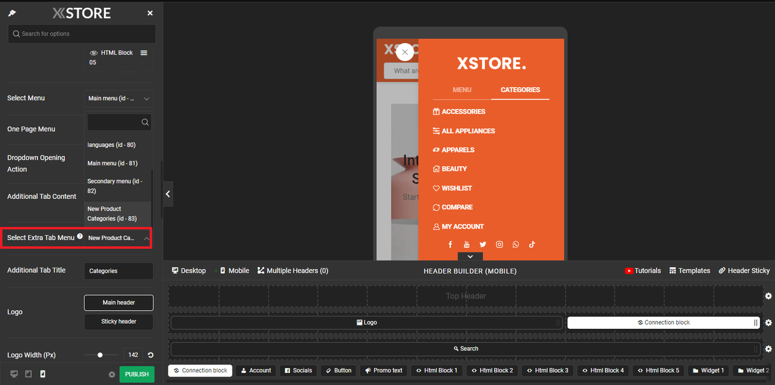775x385 pixels.
Task: Switch preview to mobile device icon
Action: [42, 374]
